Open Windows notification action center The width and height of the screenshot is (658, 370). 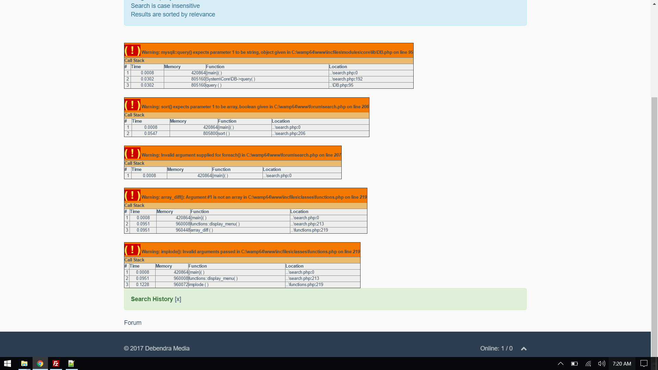644,363
